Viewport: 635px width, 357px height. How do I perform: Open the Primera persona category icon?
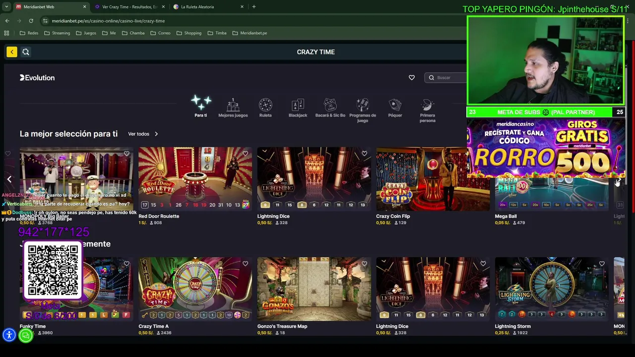coord(428,105)
